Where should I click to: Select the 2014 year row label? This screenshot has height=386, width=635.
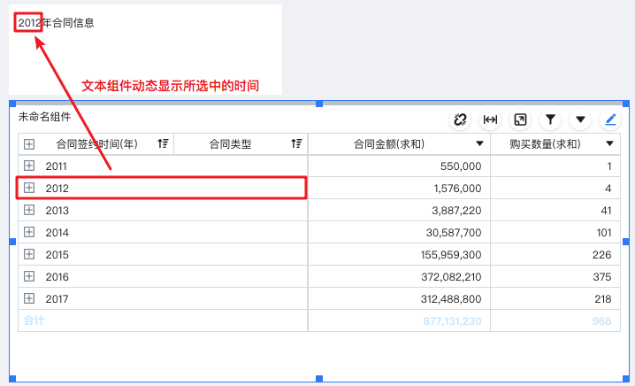(x=57, y=233)
